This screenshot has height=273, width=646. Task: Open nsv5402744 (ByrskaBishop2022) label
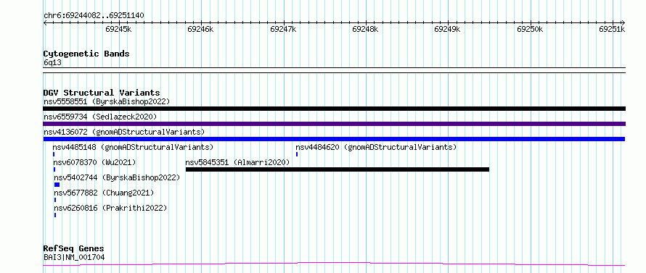pos(117,177)
